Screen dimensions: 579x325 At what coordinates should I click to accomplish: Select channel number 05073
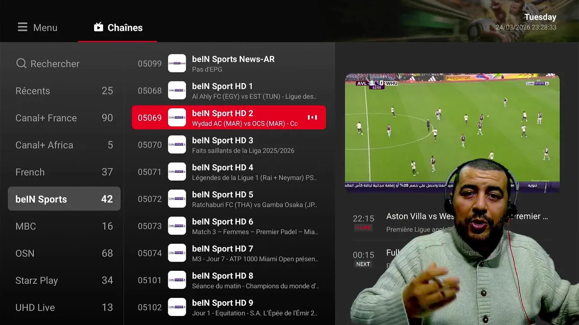tap(150, 226)
